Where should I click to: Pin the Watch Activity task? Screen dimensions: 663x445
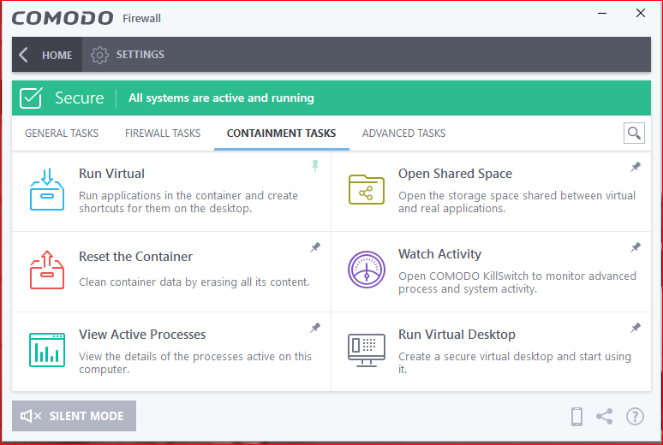635,247
